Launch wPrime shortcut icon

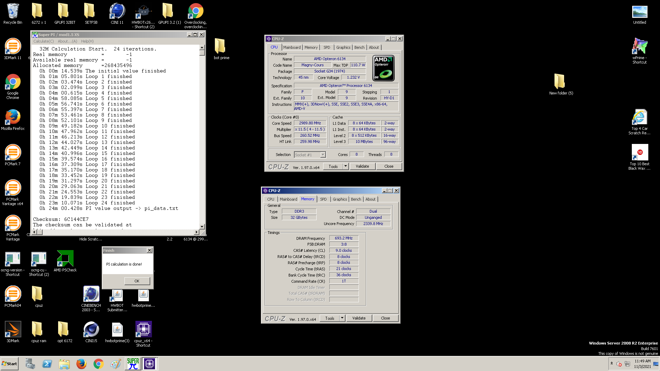pyautogui.click(x=639, y=51)
